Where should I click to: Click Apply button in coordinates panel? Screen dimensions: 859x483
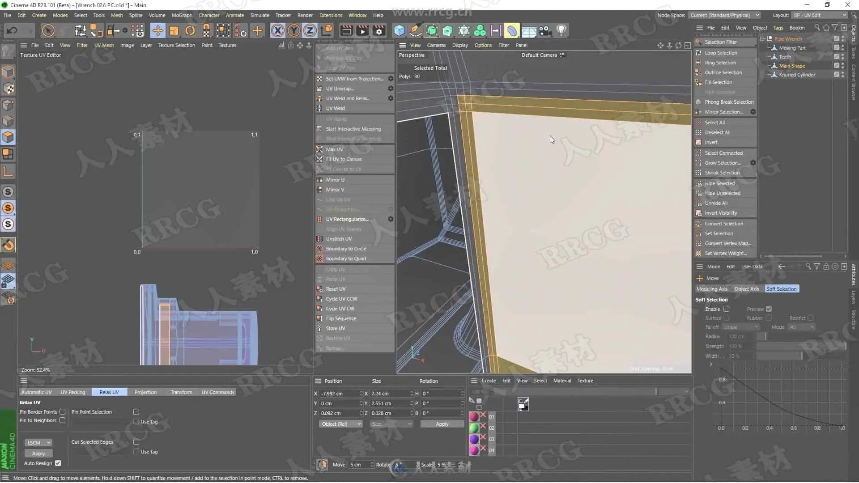[442, 424]
